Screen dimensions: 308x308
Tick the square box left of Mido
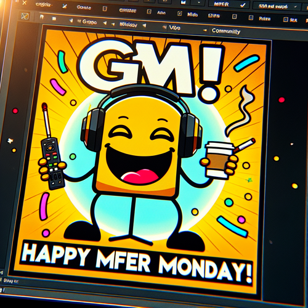[180, 14]
